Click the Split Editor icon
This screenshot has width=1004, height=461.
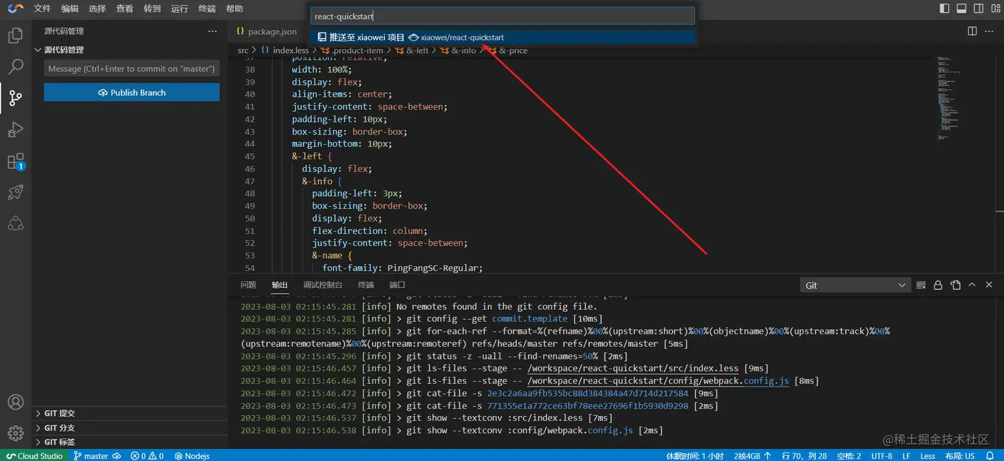972,31
